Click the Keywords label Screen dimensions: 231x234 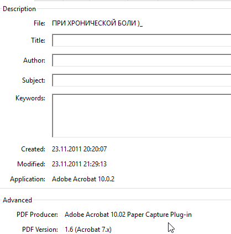pyautogui.click(x=30, y=98)
